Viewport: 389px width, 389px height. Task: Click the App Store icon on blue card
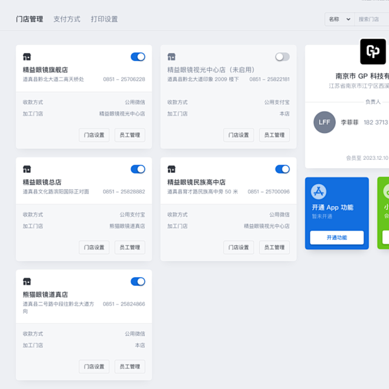[319, 191]
